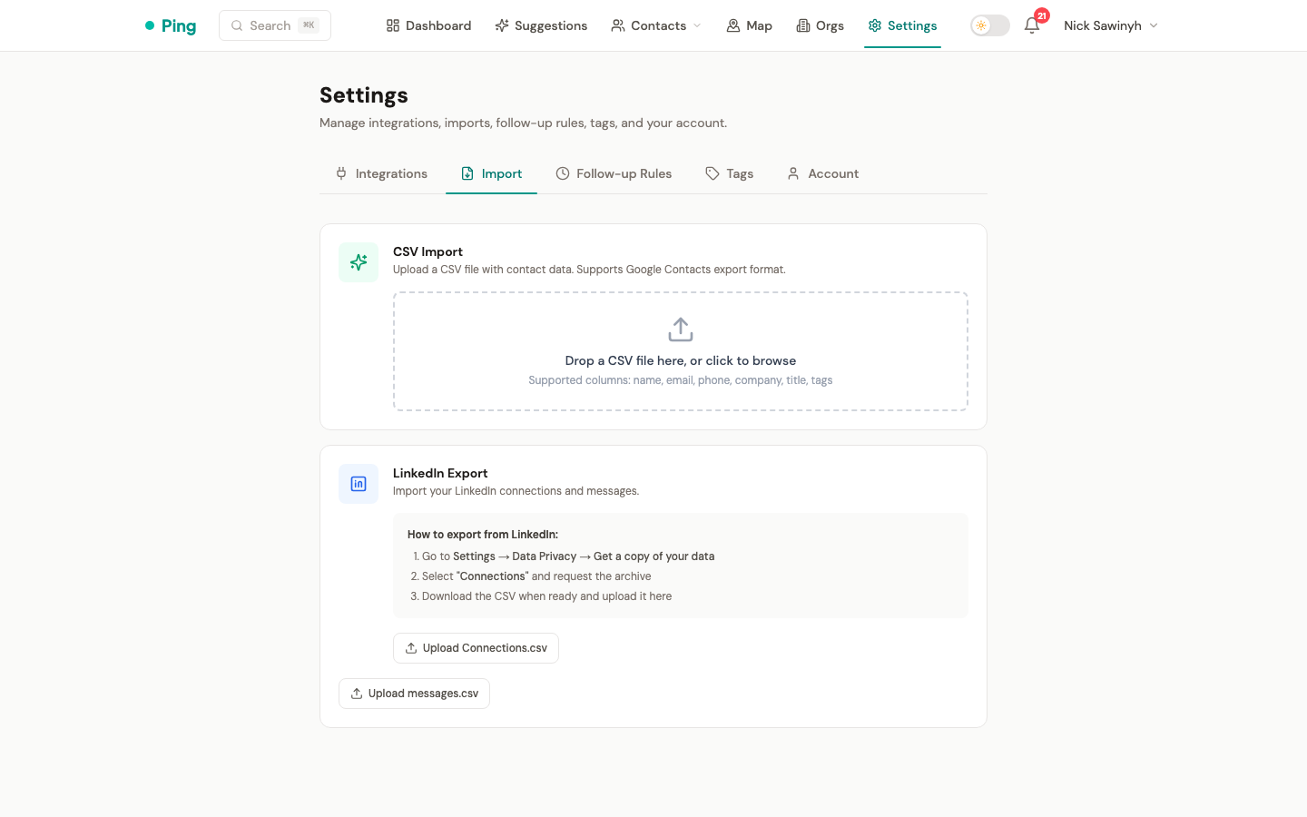This screenshot has height=817, width=1307.
Task: Open Suggestions page
Action: [x=541, y=25]
